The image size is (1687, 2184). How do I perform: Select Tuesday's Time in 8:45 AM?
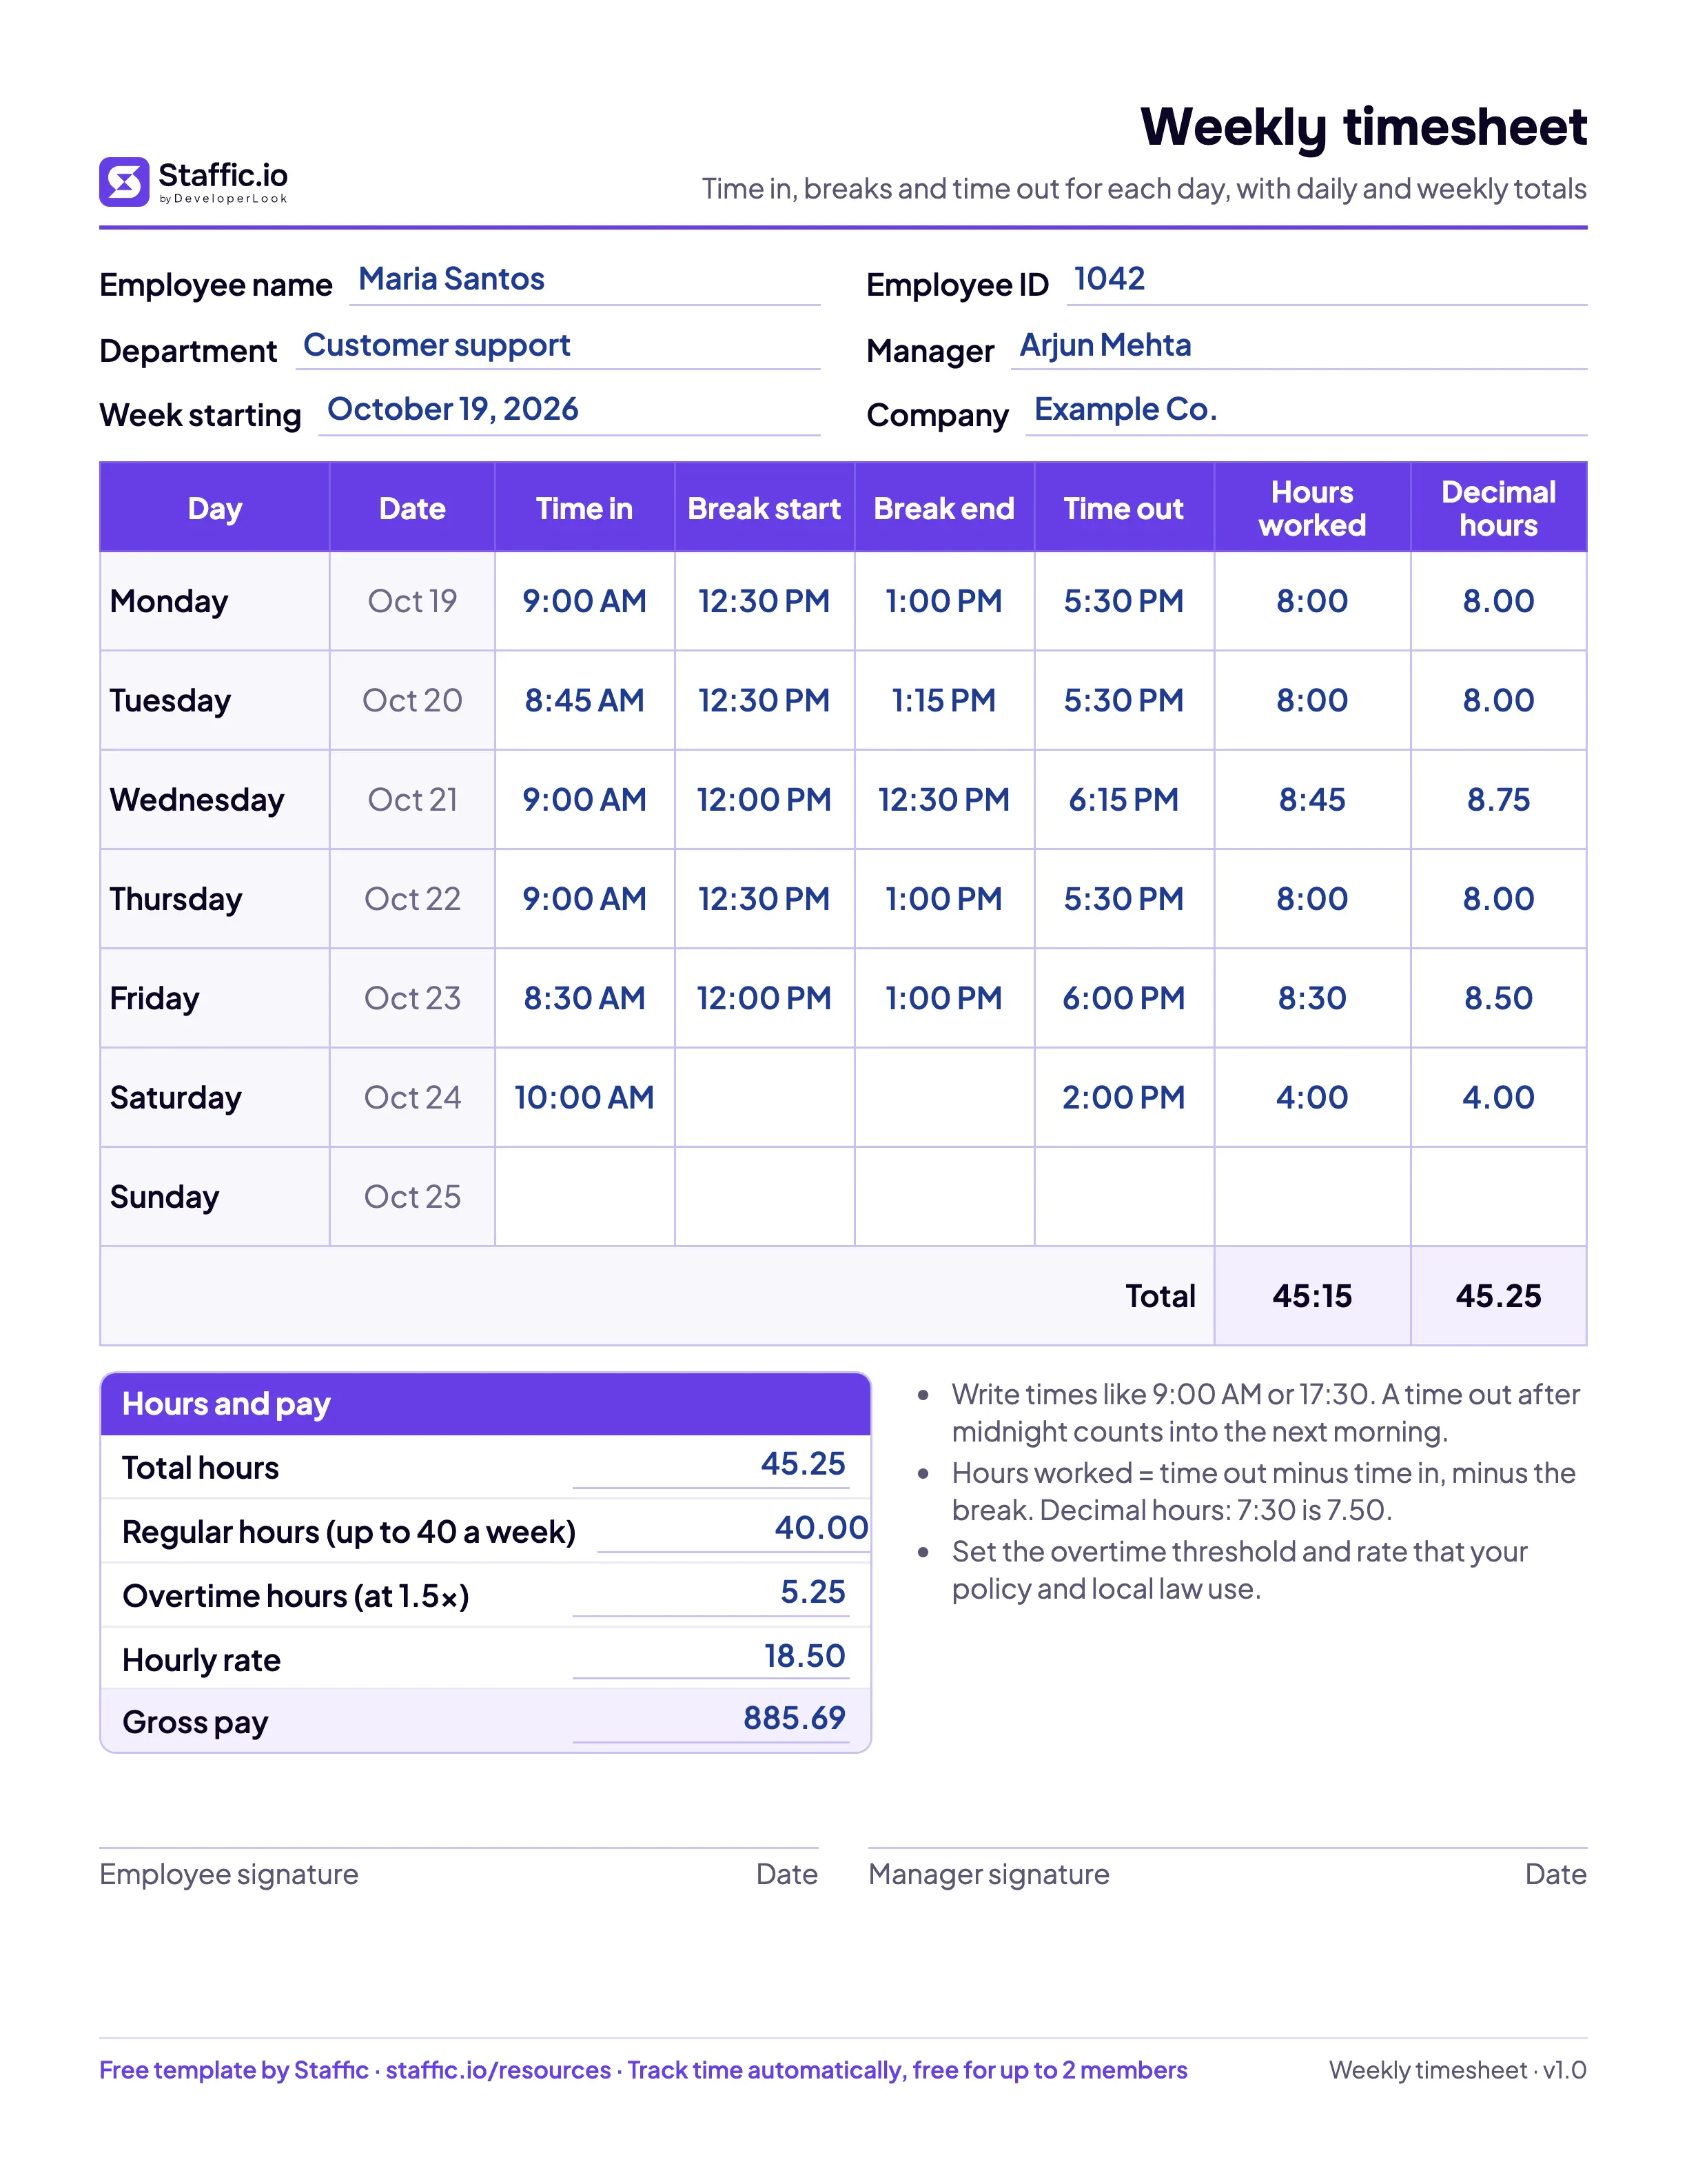[584, 700]
